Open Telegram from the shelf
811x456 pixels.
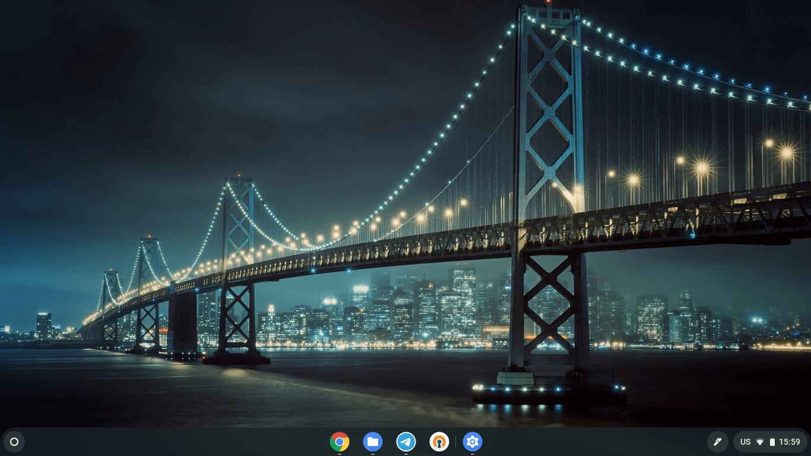click(x=406, y=442)
